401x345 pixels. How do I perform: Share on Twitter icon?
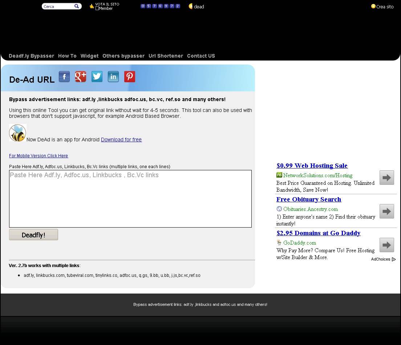pyautogui.click(x=97, y=76)
